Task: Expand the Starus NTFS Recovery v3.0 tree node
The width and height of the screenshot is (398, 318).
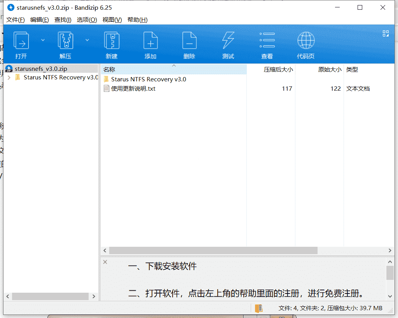Action: (9, 77)
